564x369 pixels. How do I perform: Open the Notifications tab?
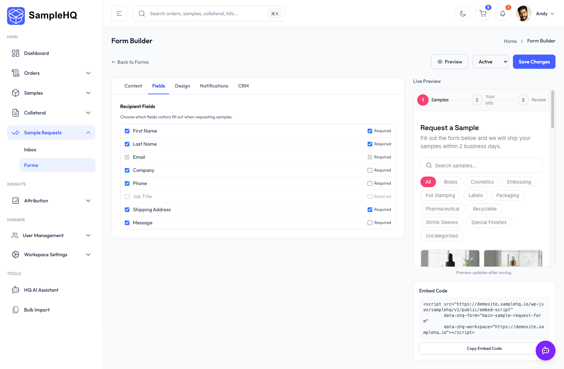point(214,86)
